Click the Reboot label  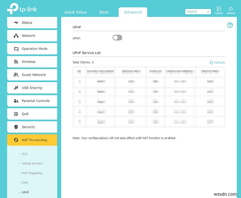(x=231, y=13)
